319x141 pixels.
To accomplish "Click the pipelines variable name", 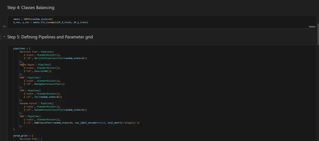I will [x=19, y=48].
